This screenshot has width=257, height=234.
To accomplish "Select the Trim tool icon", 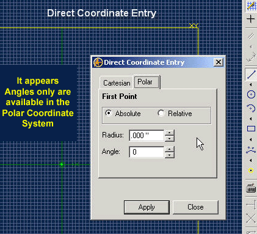I will click(251, 204).
